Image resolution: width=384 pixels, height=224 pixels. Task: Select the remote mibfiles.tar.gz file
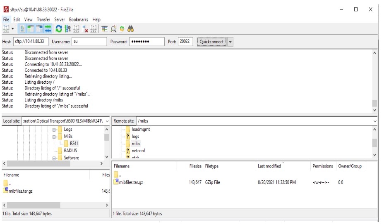(x=131, y=182)
